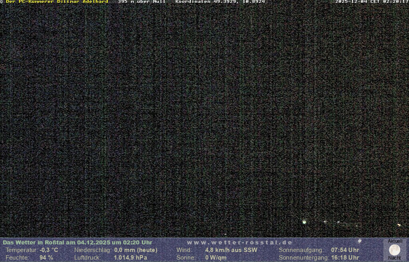Image resolution: width=409 pixels, height=262 pixels.
Task: Click the orange light at the right edge
Action: pyautogui.click(x=399, y=225)
